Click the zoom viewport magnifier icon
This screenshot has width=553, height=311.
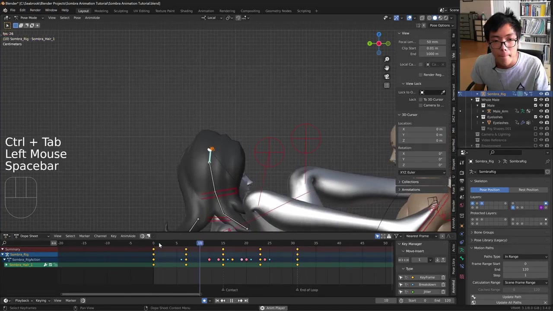pyautogui.click(x=387, y=59)
